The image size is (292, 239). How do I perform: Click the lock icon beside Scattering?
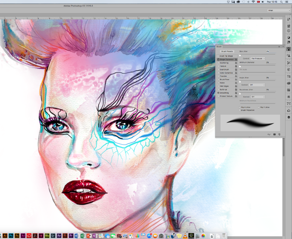point(236,63)
